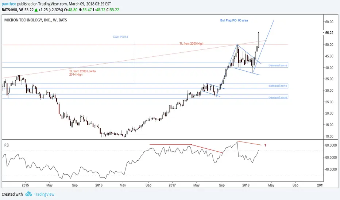Click the green up-arrow change indicator
This screenshot has width=340, height=200.
pyautogui.click(x=36, y=10)
